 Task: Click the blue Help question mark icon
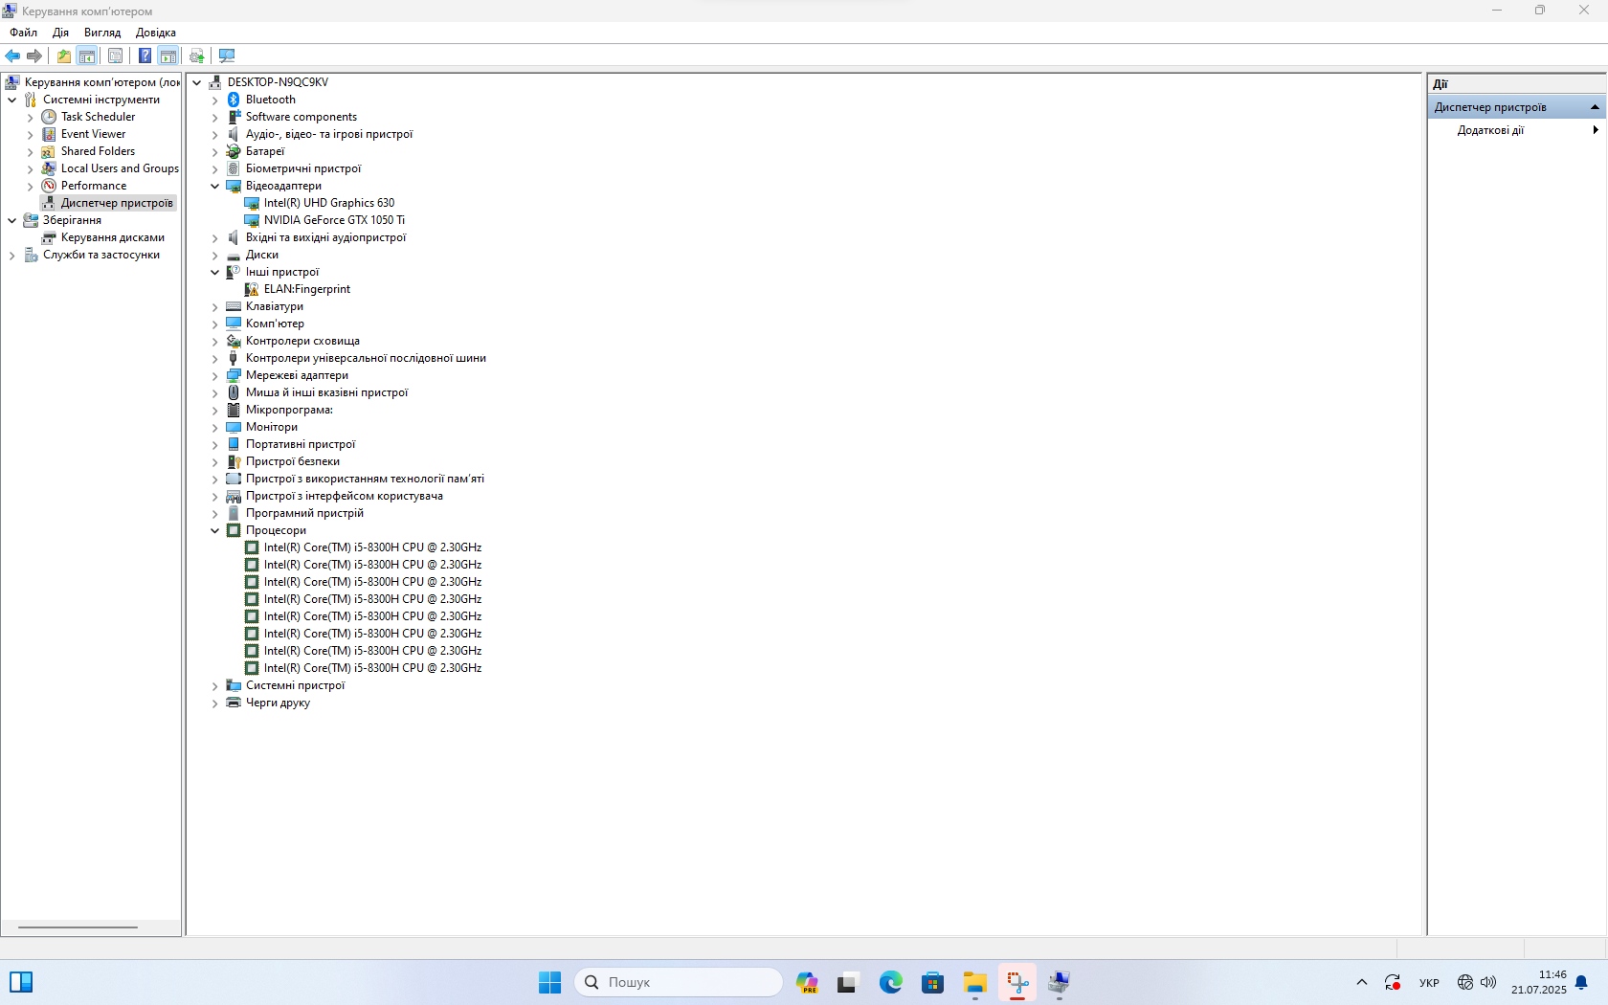[145, 56]
